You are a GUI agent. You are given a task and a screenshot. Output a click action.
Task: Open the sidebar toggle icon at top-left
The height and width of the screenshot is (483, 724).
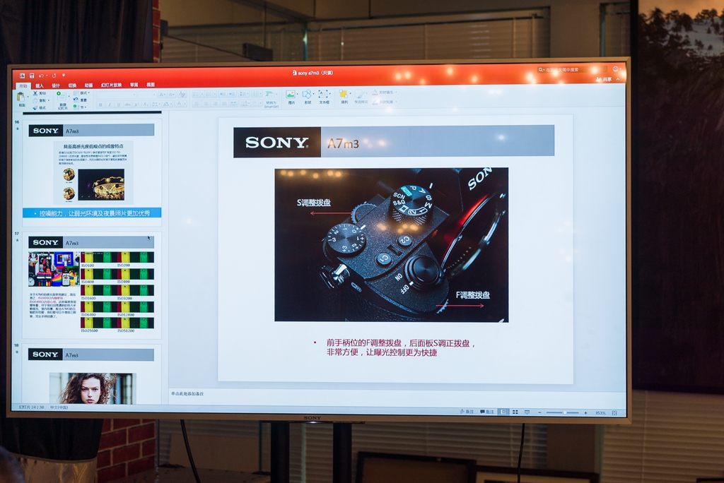click(22, 76)
